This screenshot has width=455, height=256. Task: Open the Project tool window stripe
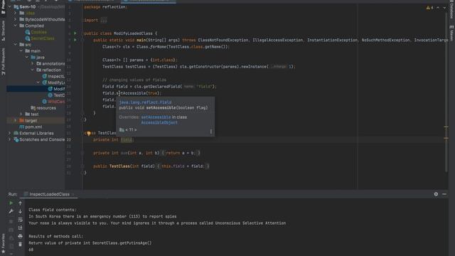coord(3,7)
